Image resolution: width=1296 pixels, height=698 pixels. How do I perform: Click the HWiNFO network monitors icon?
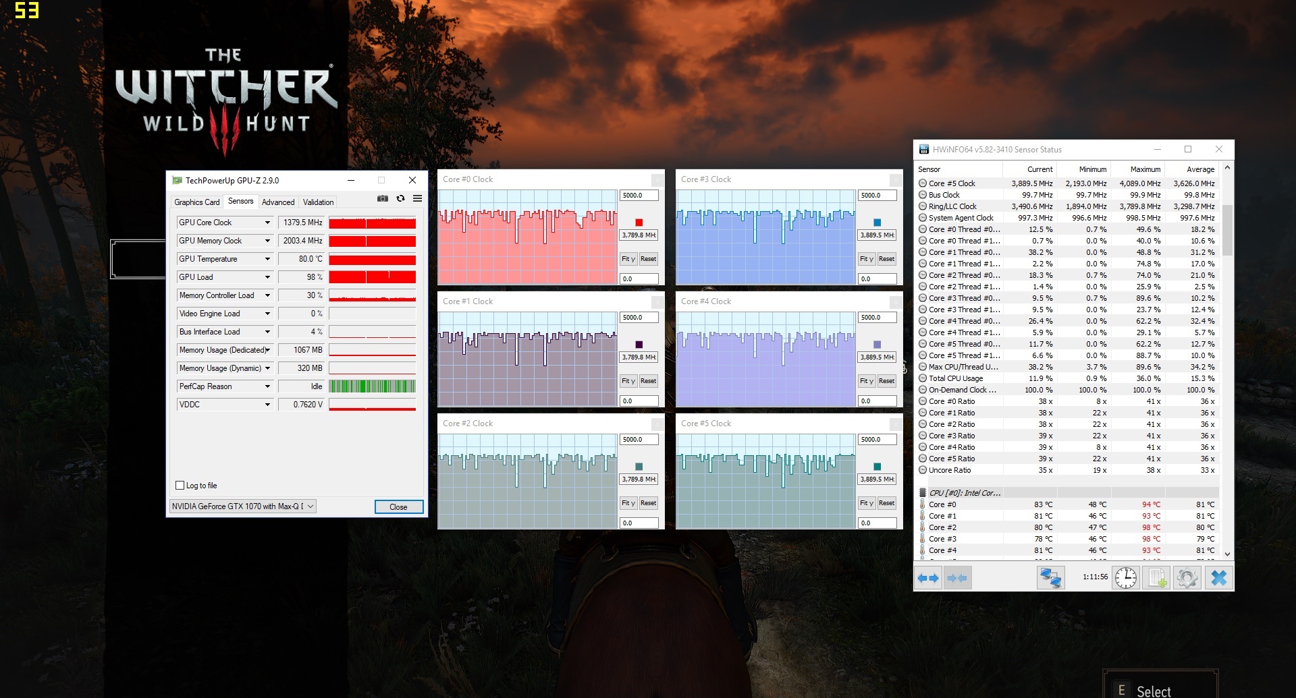1051,578
